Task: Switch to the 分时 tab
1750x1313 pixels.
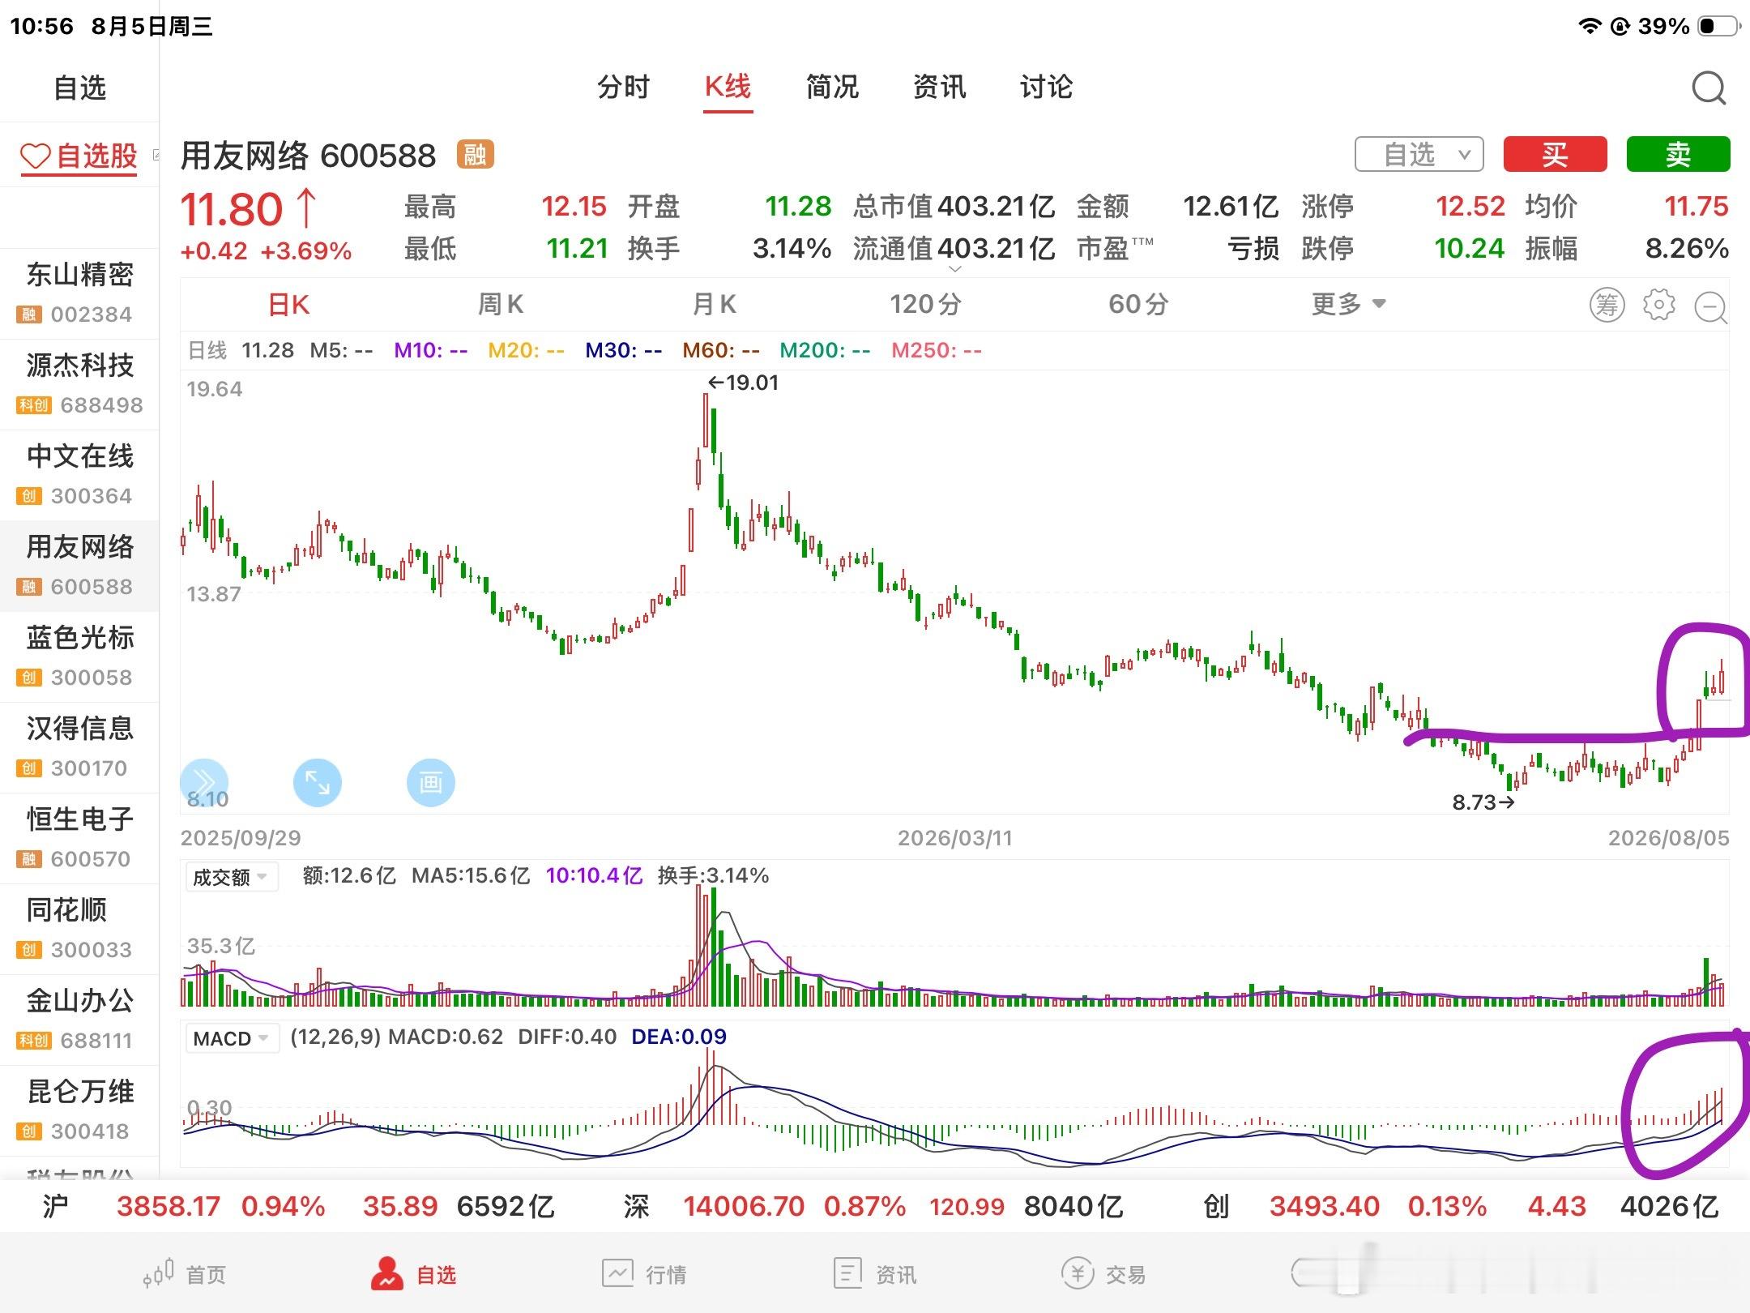Action: (623, 87)
